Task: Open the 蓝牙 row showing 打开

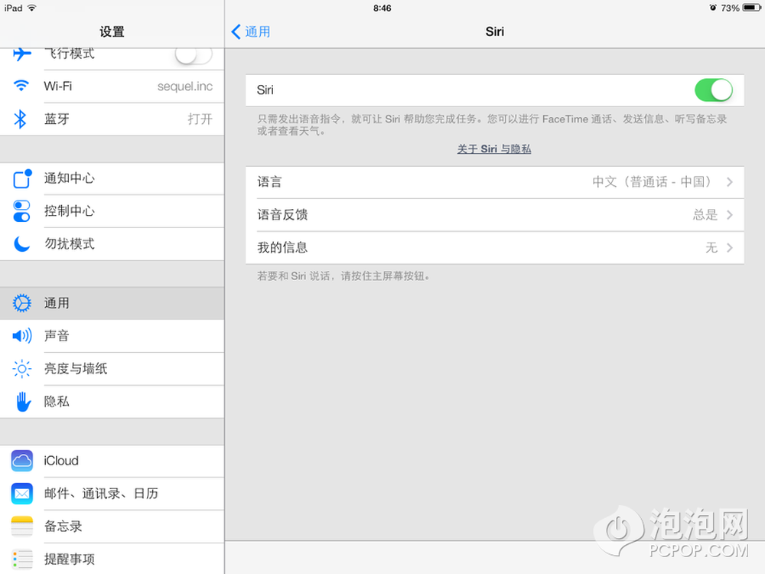Action: pos(112,119)
